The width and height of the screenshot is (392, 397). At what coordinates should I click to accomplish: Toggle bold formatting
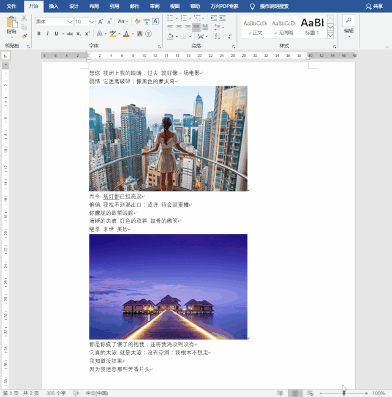(39, 34)
